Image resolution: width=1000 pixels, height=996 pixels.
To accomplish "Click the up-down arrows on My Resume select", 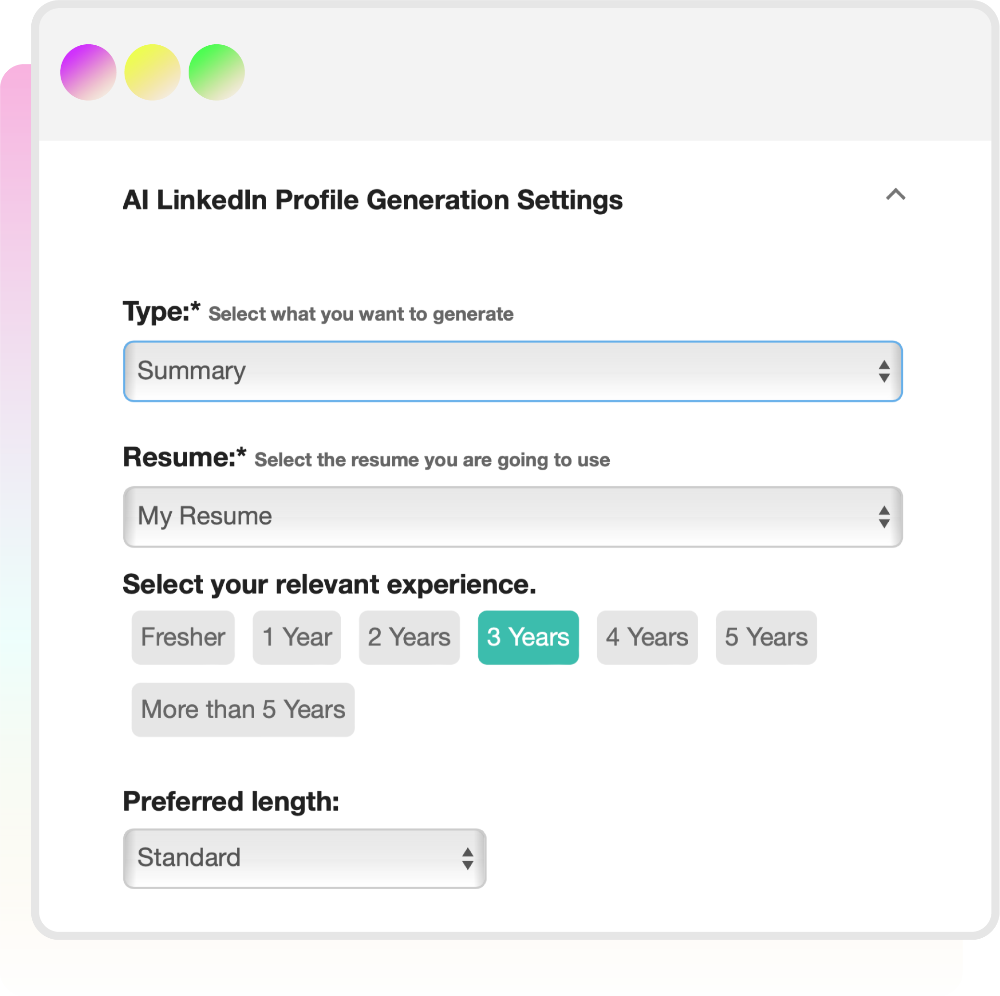I will pyautogui.click(x=884, y=517).
